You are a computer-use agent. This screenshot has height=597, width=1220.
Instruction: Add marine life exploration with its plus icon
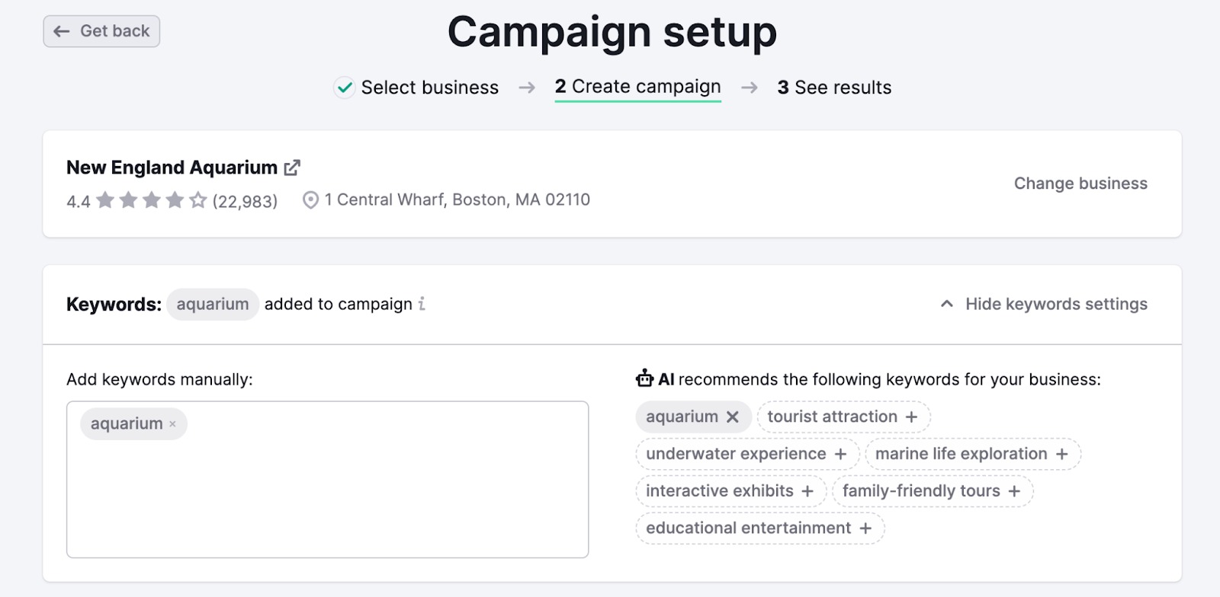[1063, 453]
